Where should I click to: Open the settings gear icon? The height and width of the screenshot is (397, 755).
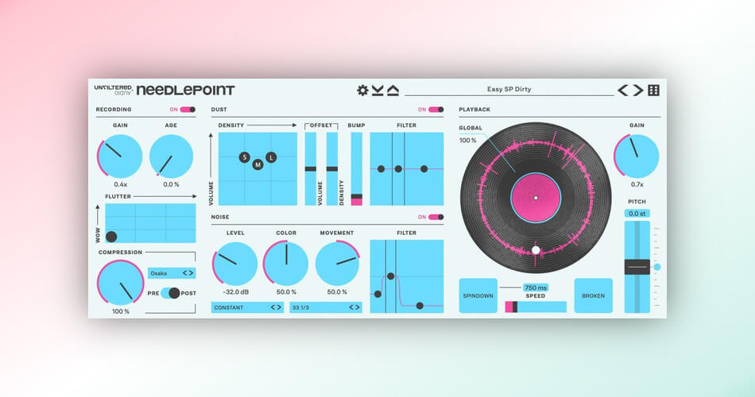coord(362,90)
